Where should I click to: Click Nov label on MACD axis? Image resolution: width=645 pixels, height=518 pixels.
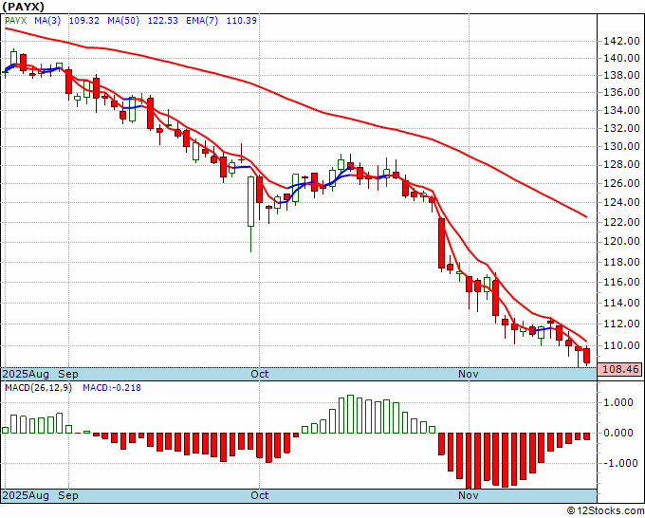(x=469, y=495)
